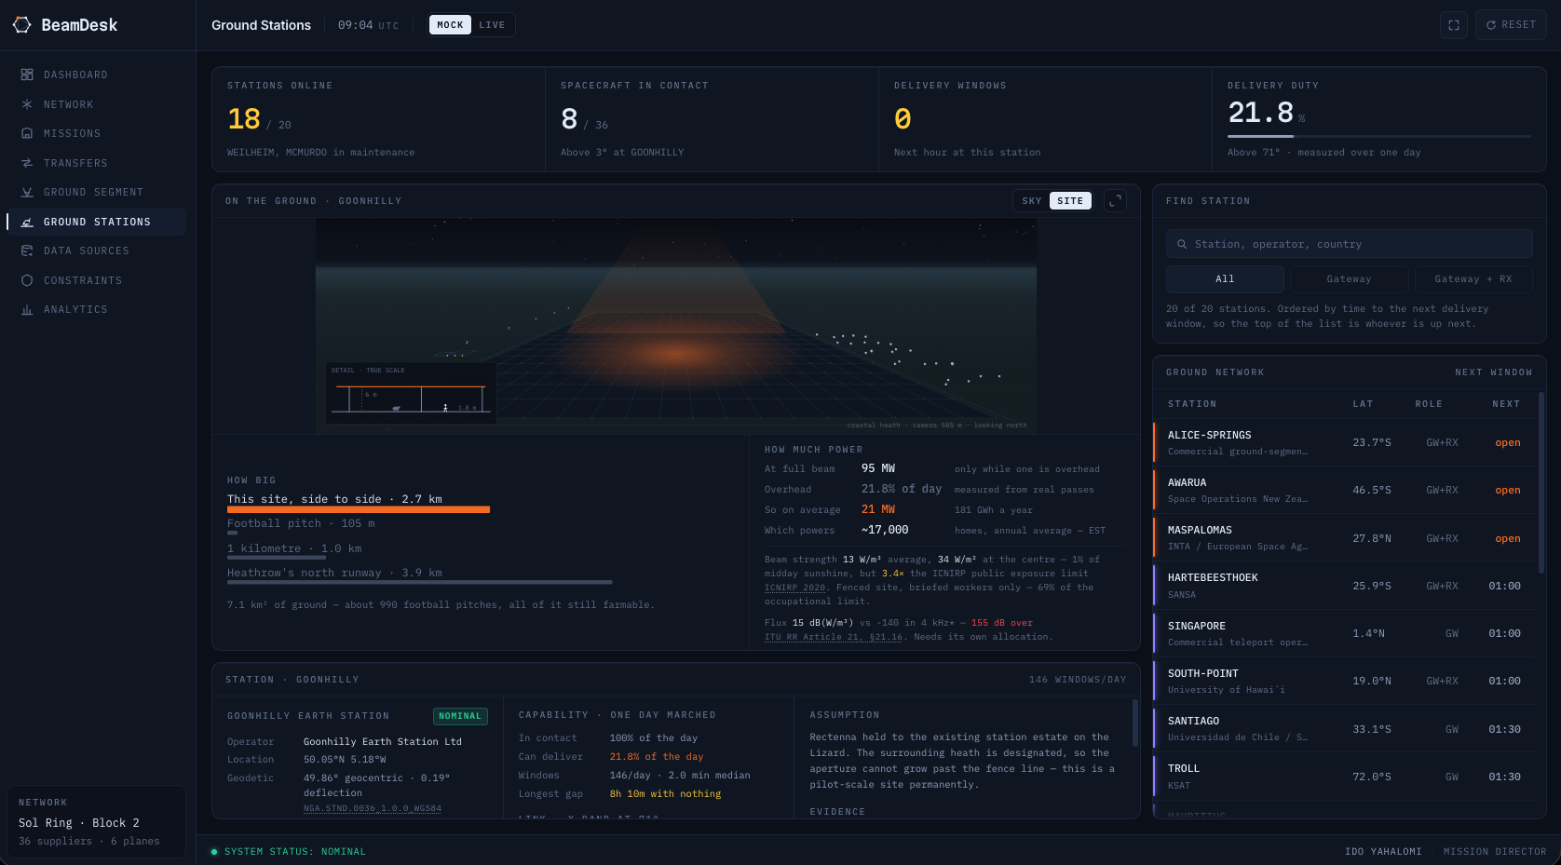
Task: Sort by the NEXT column header
Action: point(1505,404)
